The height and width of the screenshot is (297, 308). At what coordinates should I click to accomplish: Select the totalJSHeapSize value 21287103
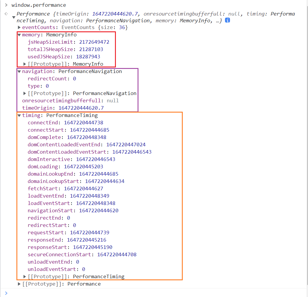91,49
